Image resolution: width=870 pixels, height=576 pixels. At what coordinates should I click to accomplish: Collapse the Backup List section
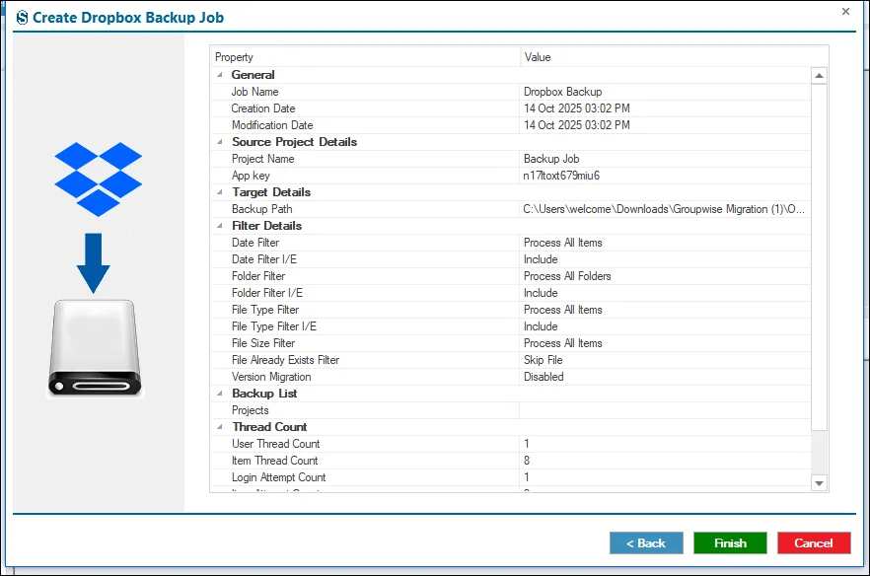(x=220, y=394)
